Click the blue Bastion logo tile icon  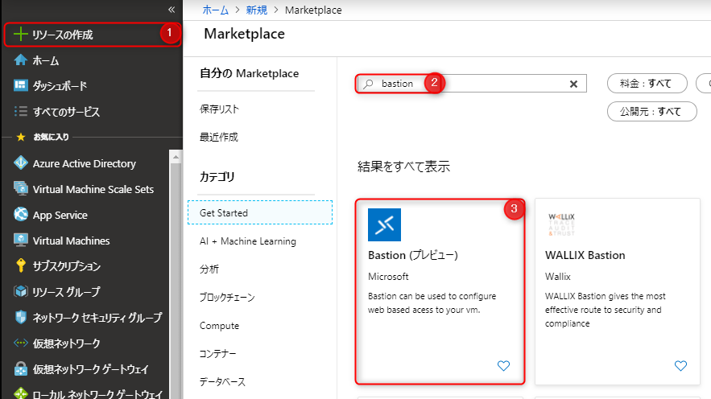[x=384, y=224]
